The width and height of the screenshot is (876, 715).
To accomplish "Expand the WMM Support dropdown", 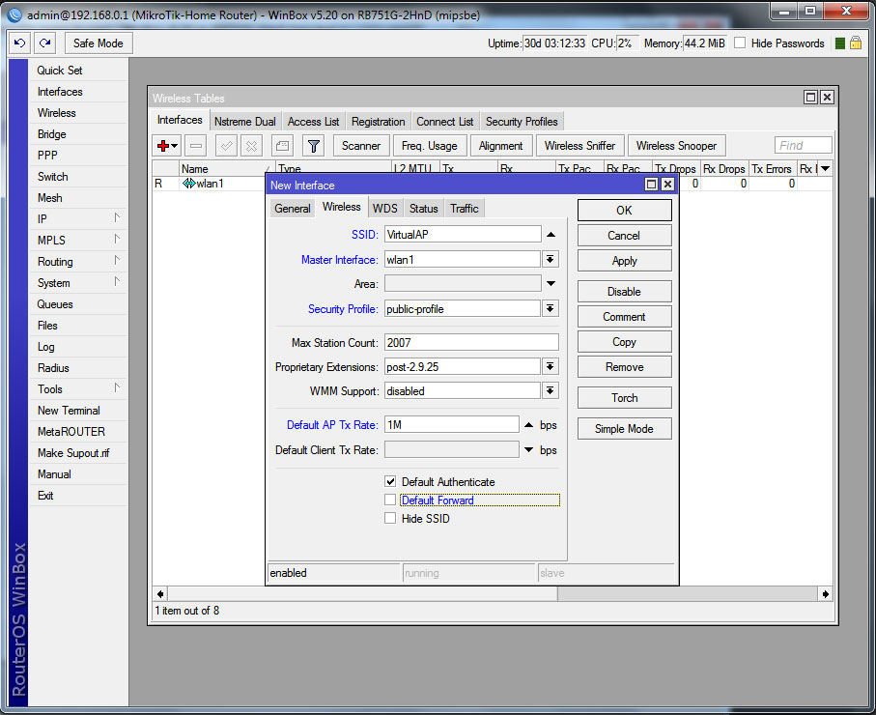I will click(x=551, y=391).
